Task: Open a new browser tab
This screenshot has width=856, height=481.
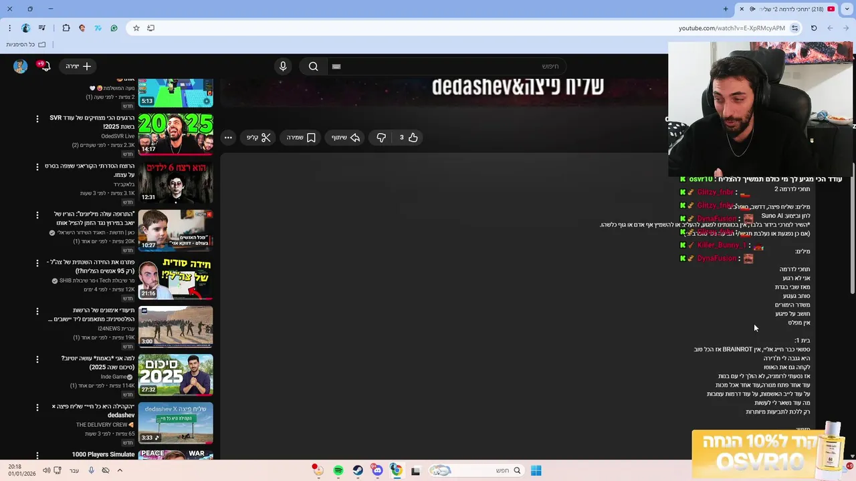Action: tap(726, 9)
